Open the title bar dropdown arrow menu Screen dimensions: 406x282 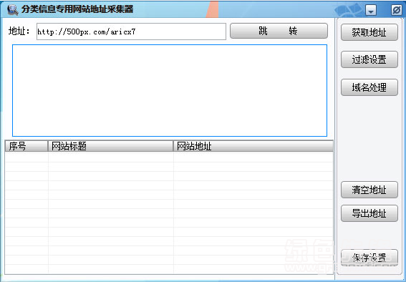[x=371, y=10]
